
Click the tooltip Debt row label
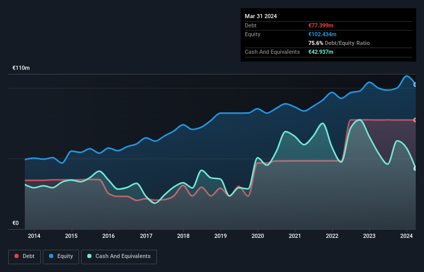(250, 25)
